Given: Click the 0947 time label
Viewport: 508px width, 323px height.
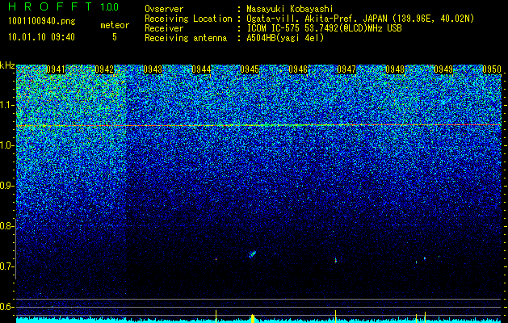Looking at the screenshot, I should point(346,69).
